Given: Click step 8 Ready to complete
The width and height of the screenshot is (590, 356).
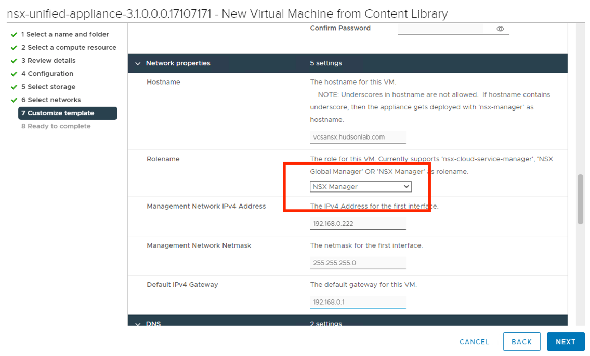Looking at the screenshot, I should point(56,126).
